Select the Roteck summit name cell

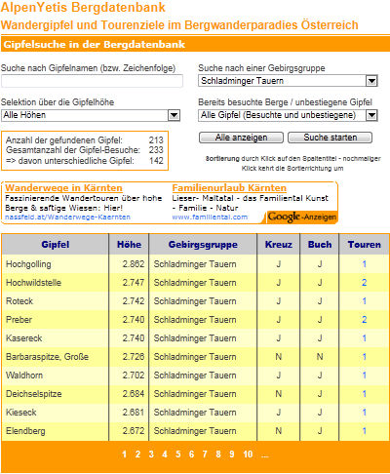click(x=56, y=301)
